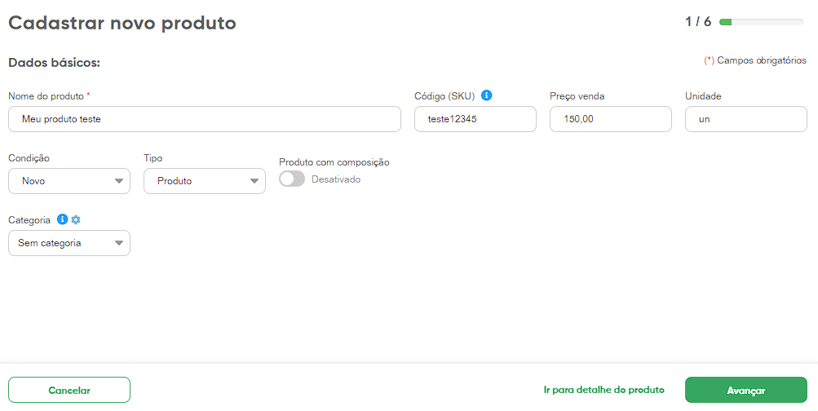This screenshot has width=818, height=411.
Task: Select the Preço venda field showing 150,00
Action: 611,119
